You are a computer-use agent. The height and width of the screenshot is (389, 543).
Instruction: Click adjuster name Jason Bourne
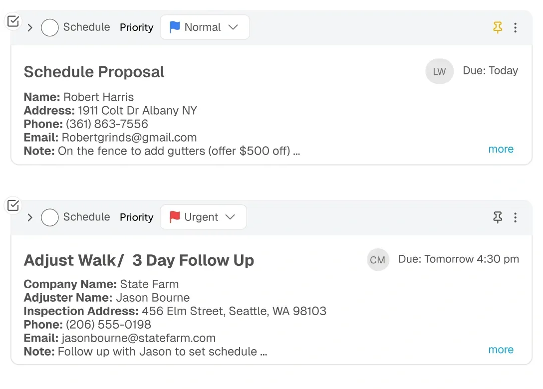[153, 298]
